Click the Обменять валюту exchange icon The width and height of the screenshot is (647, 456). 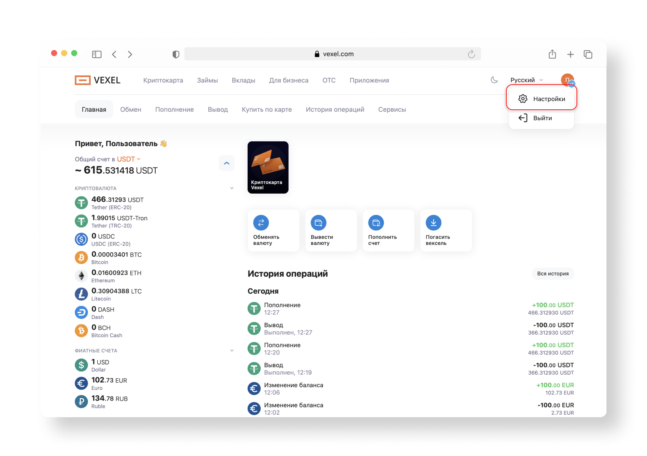pyautogui.click(x=261, y=222)
